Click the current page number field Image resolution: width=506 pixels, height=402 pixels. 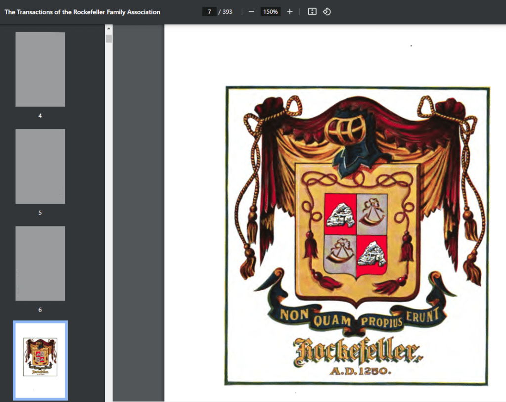tap(209, 12)
